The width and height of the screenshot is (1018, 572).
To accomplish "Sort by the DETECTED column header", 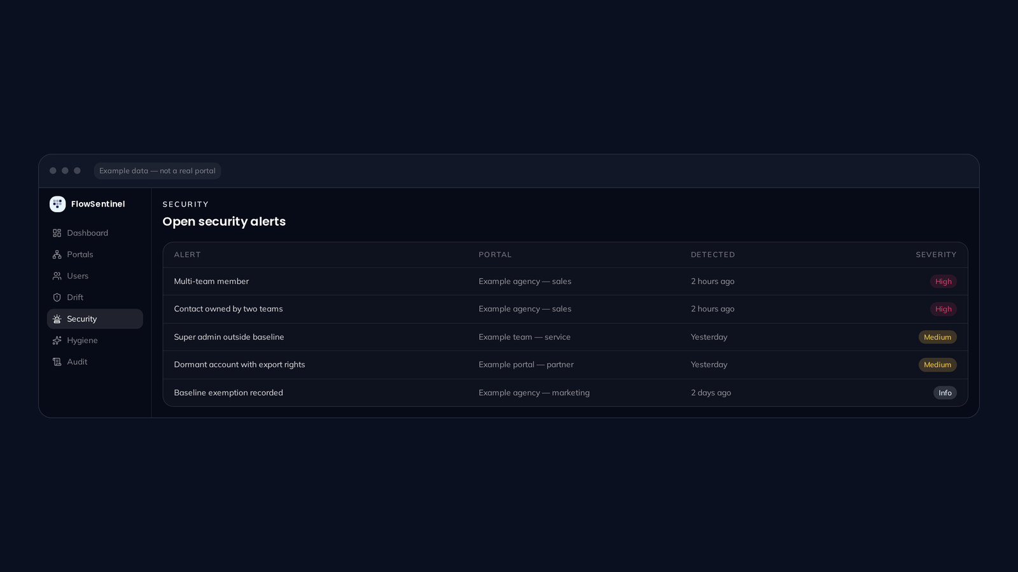I will coord(713,255).
